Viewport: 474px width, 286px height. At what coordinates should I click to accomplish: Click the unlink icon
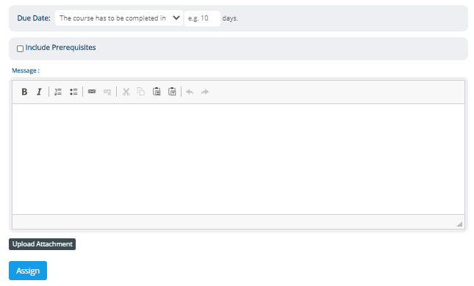107,92
